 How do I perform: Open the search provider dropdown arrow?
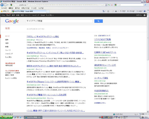point(147,5)
